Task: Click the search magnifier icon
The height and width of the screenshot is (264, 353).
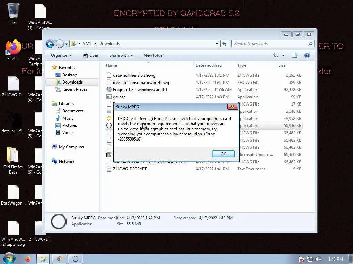Action: click(310, 44)
